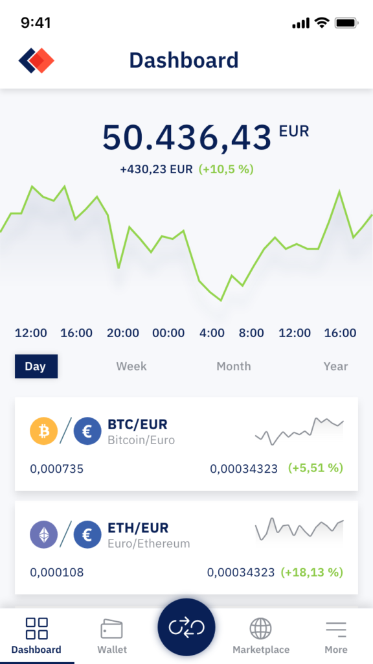Open the BTC/EUR pair card
The width and height of the screenshot is (373, 664).
tap(186, 444)
